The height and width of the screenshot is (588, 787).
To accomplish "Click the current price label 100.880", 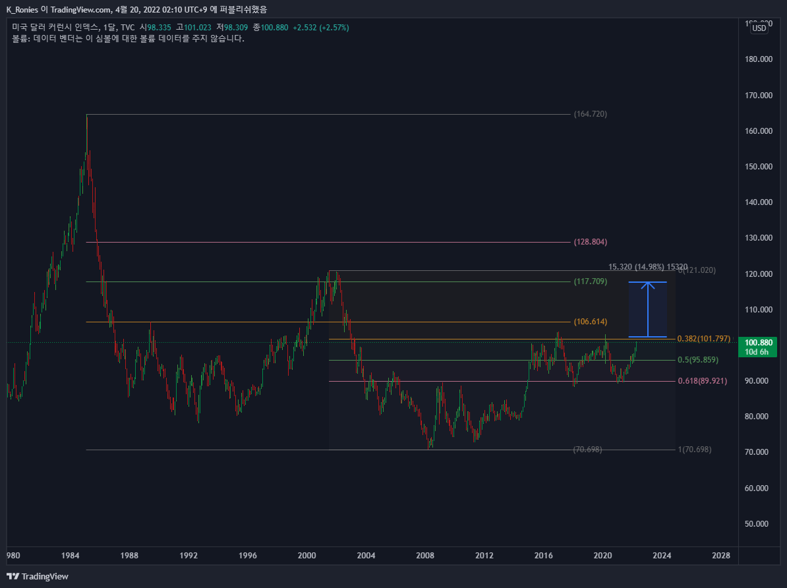I will click(x=759, y=343).
